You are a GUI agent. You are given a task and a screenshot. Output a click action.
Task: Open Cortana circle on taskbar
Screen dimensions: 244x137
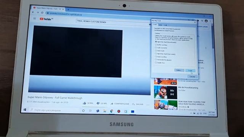[x=83, y=111]
